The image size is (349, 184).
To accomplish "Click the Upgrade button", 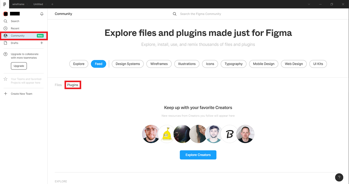I will pos(19,66).
